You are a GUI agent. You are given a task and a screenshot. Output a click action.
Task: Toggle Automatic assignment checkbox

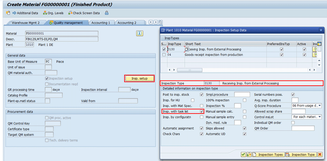click(x=201, y=128)
